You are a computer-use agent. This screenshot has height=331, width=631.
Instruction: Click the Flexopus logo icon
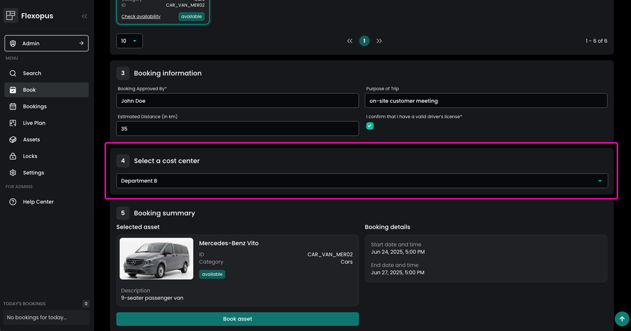(x=11, y=15)
